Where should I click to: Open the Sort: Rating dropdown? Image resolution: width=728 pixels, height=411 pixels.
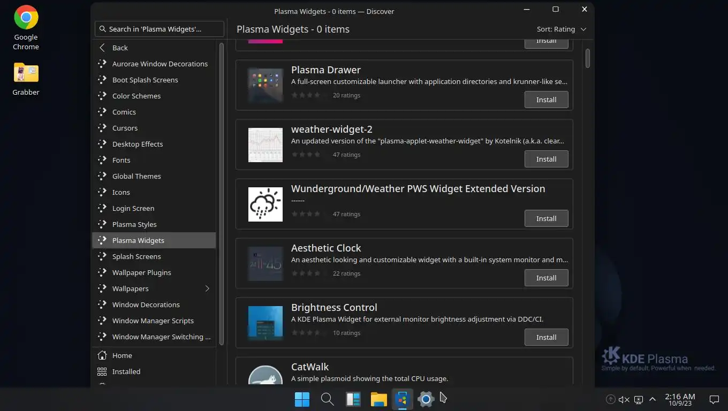pyautogui.click(x=562, y=29)
